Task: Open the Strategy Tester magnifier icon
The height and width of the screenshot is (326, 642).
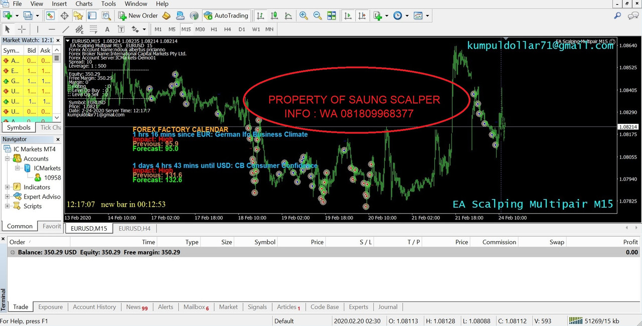Action: pyautogui.click(x=106, y=16)
